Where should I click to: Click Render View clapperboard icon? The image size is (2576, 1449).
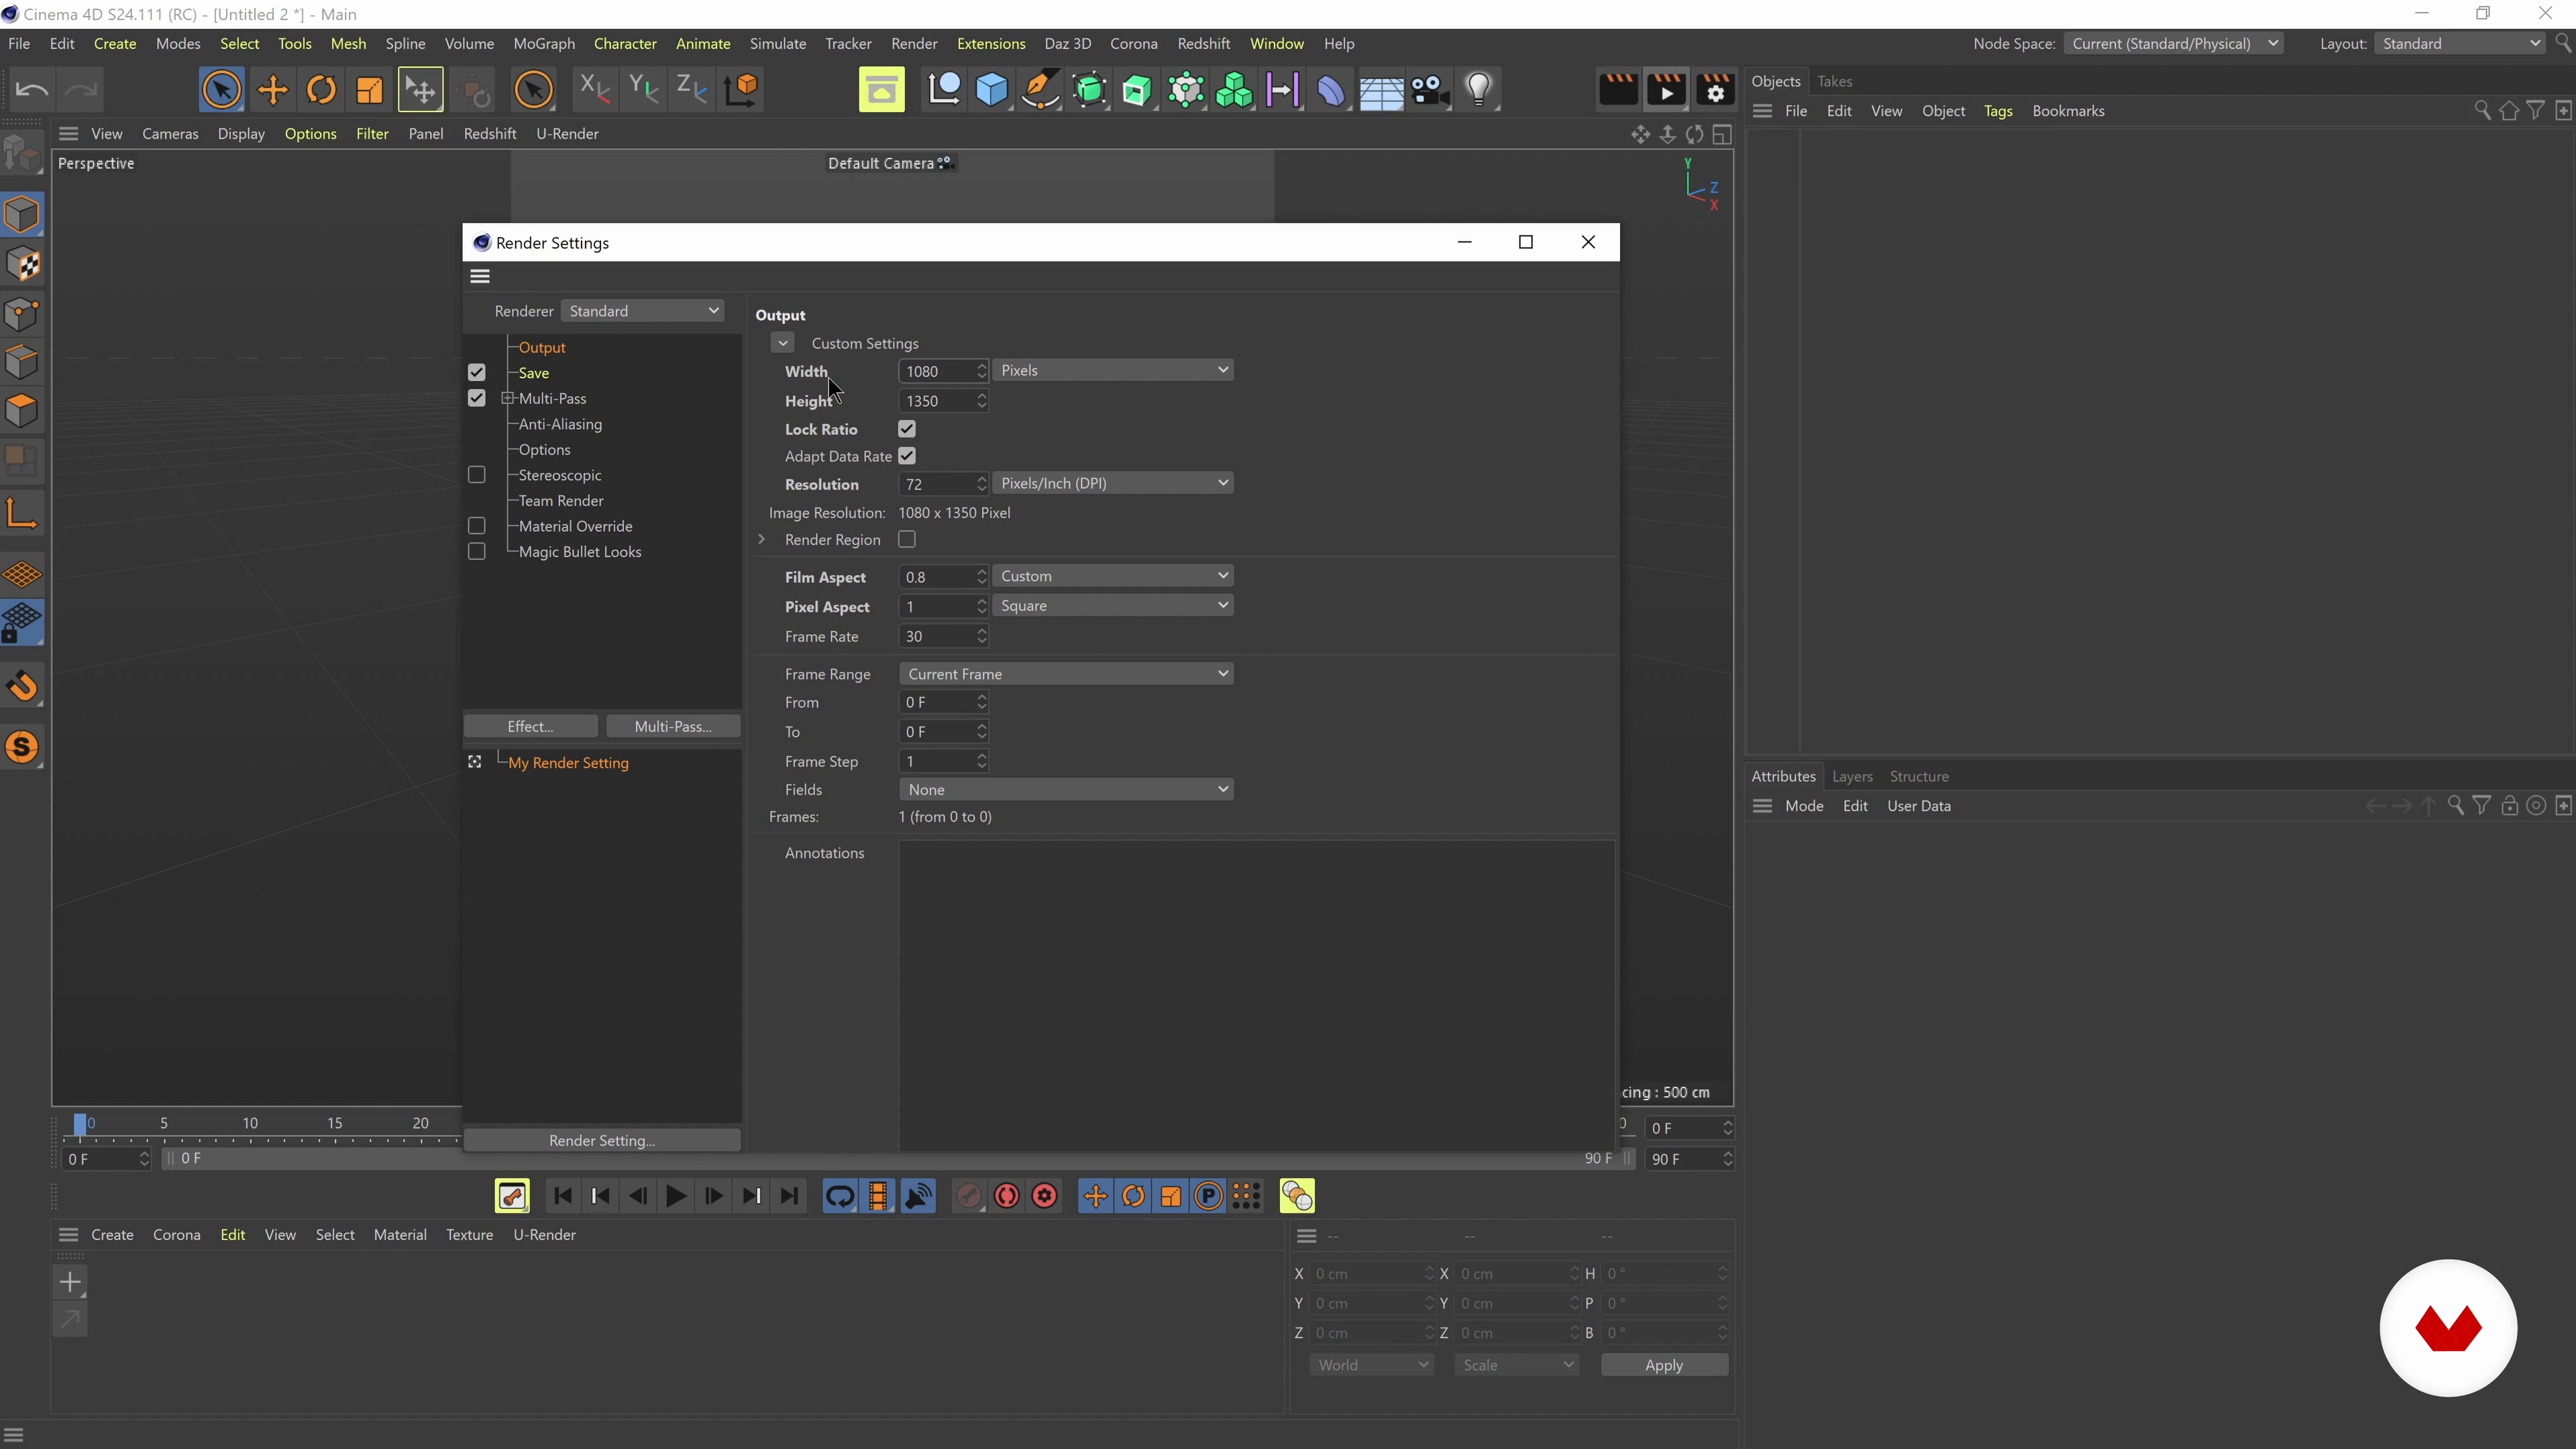click(1618, 90)
